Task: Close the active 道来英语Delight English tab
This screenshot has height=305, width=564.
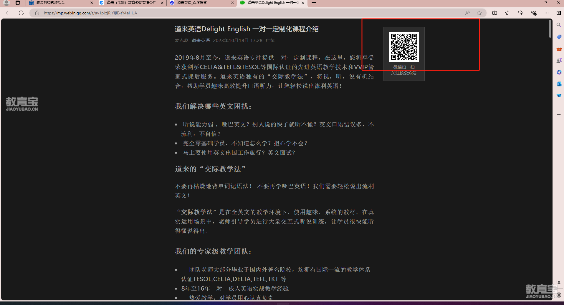Action: [303, 3]
